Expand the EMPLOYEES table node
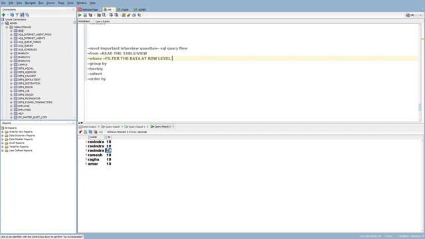Viewport: 425px width, 239px height. click(x=11, y=110)
